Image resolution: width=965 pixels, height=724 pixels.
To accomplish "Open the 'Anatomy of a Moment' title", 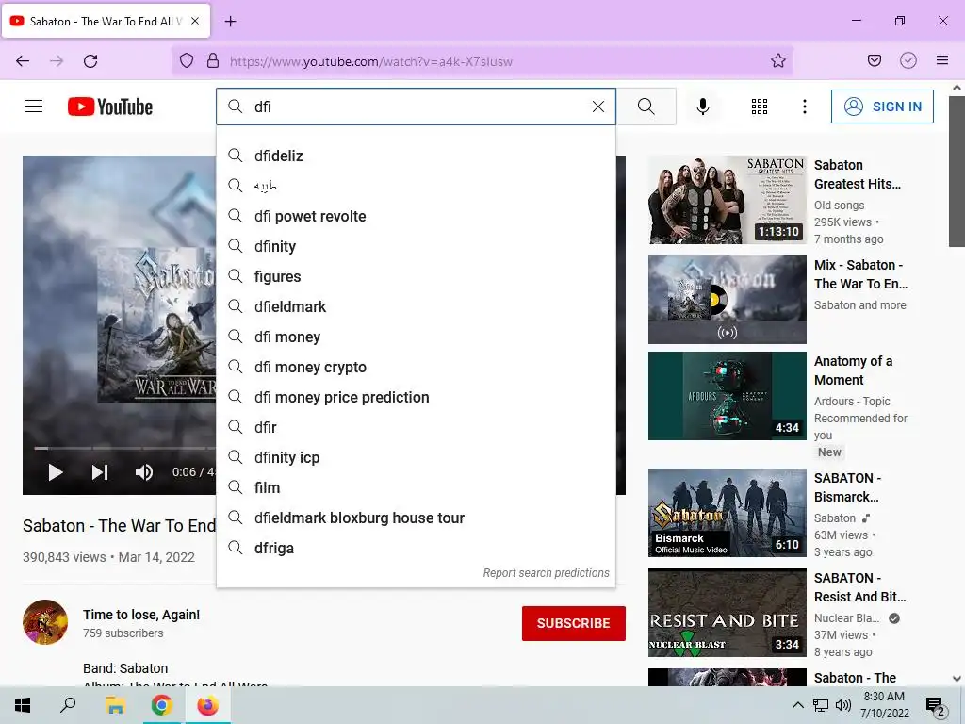I will click(x=853, y=370).
